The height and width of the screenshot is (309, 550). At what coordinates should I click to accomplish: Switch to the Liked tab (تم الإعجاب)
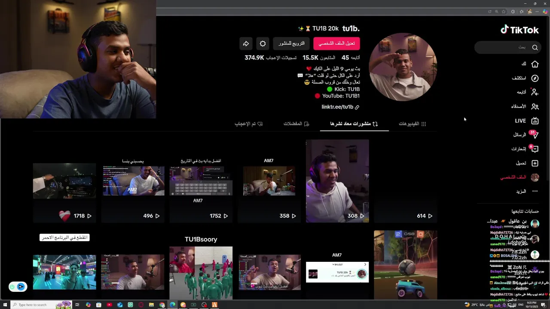249,124
